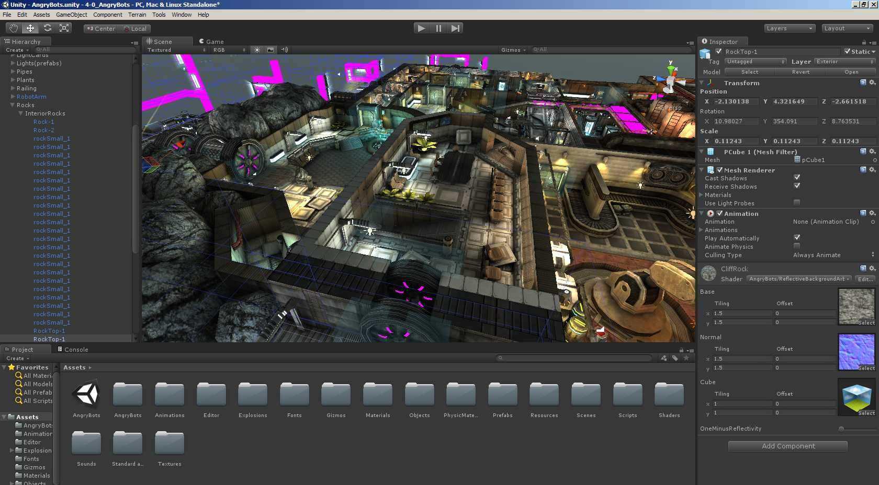Enable Use Light Probes checkbox
Viewport: 879px width, 485px height.
click(x=797, y=203)
